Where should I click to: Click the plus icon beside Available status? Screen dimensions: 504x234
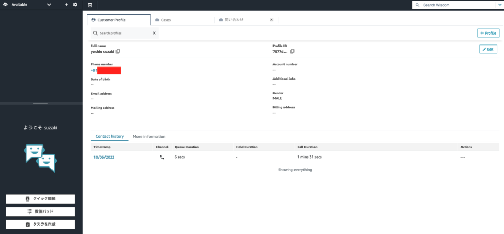coord(66,5)
